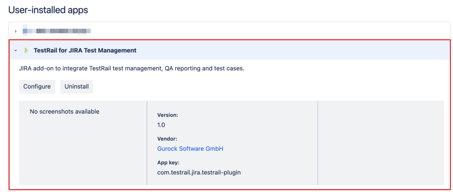Click the JIRA add-on description text

pos(131,69)
